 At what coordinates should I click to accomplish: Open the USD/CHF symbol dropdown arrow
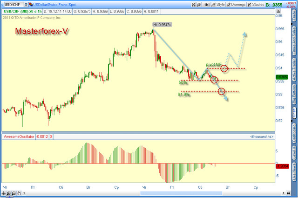click(26, 5)
